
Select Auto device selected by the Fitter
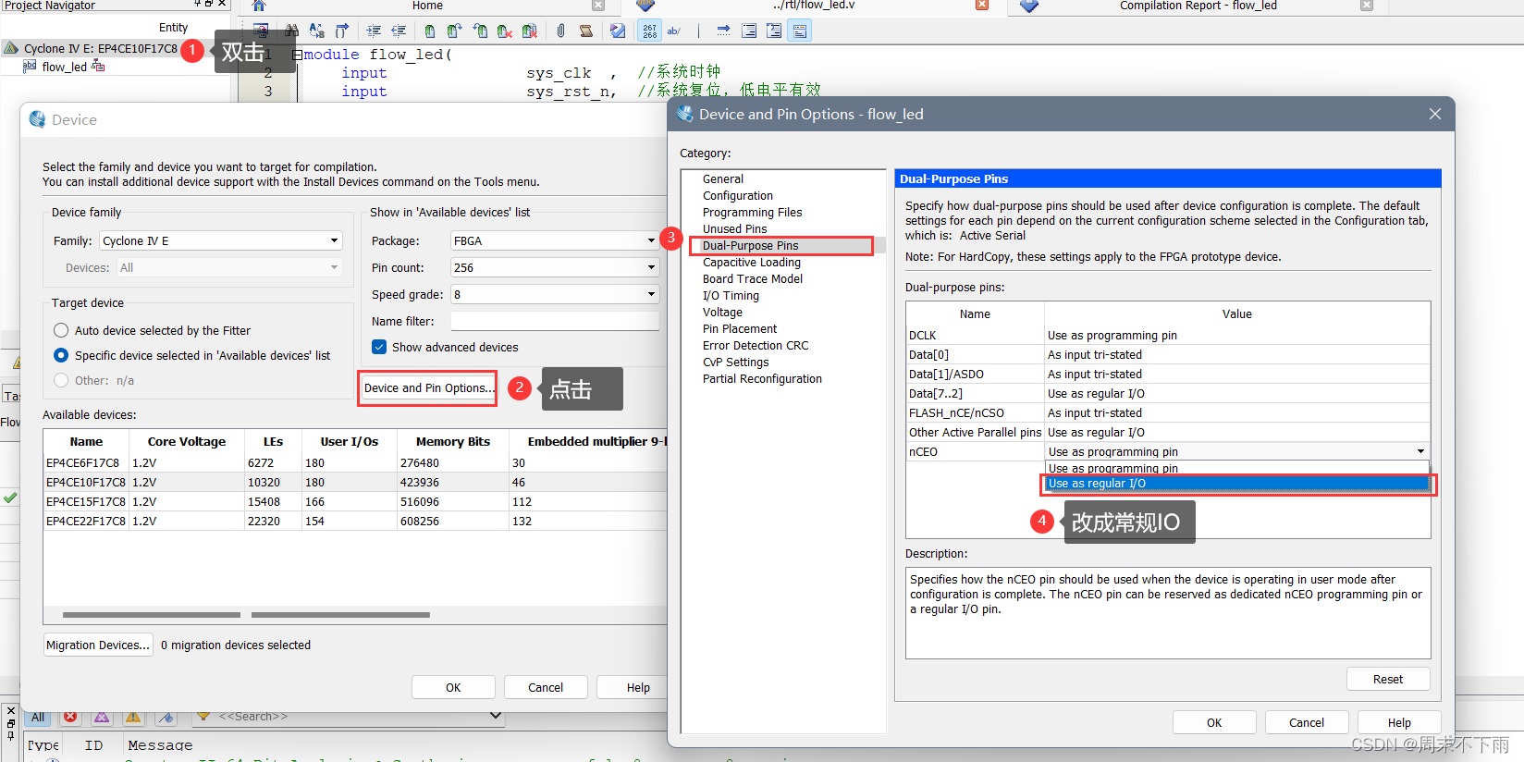[61, 330]
